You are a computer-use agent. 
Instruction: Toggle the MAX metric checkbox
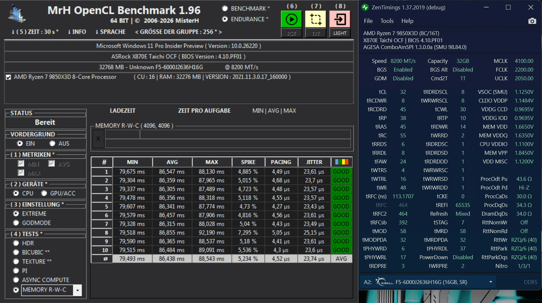(x=21, y=172)
